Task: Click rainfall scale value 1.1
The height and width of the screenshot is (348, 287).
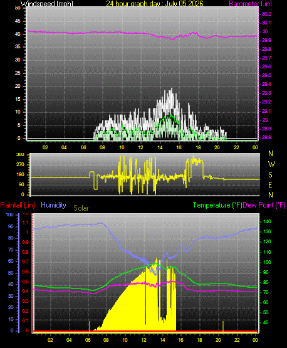Action: point(26,223)
